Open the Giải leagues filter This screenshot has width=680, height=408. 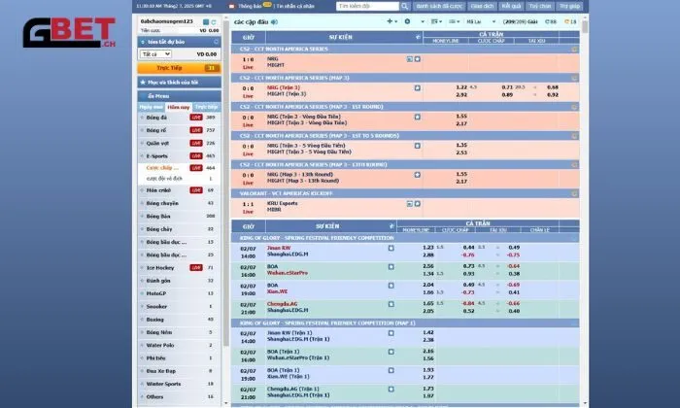click(520, 21)
